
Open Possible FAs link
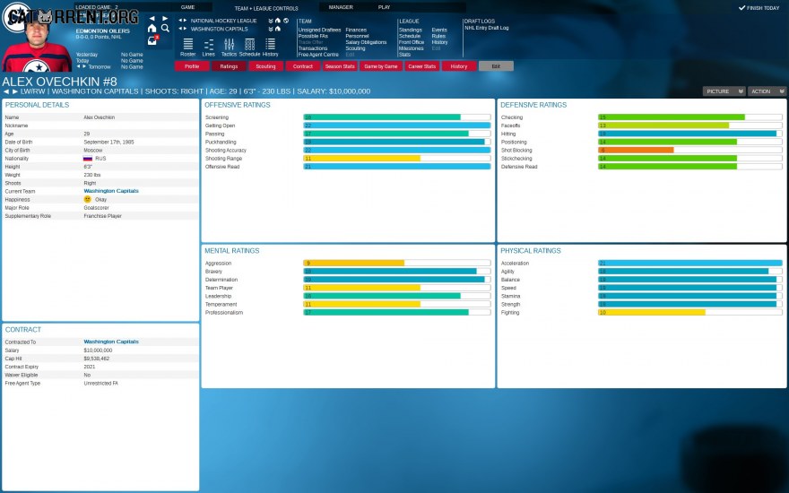point(313,36)
